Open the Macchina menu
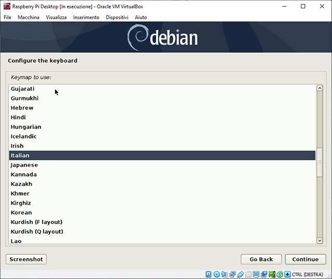332x279 pixels. [x=28, y=17]
